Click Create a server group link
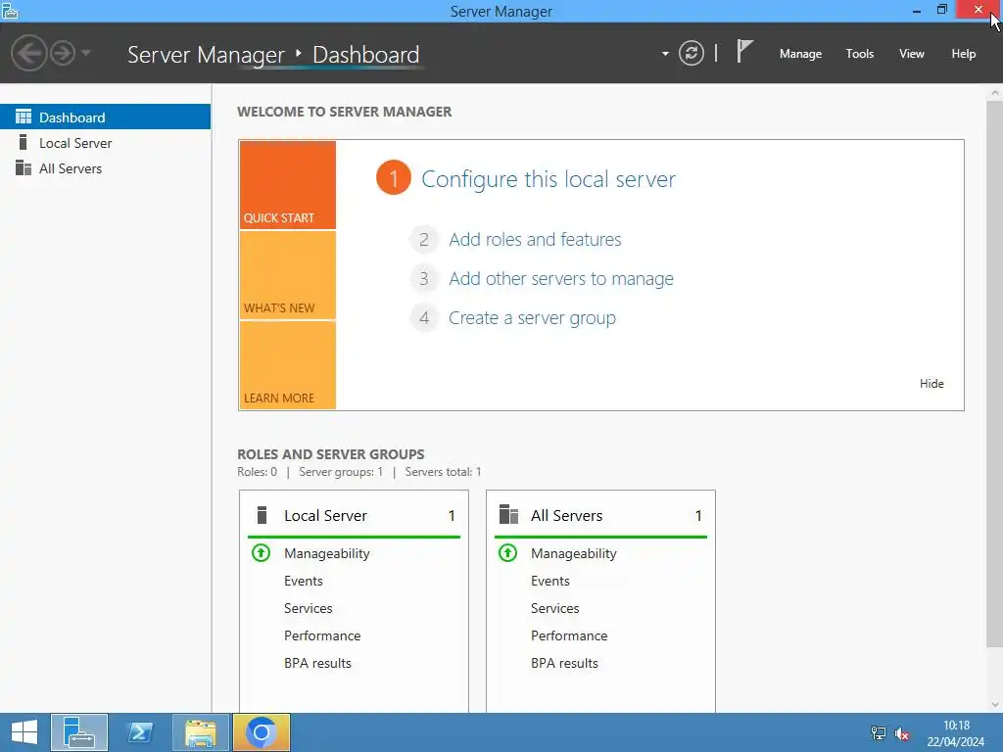Image resolution: width=1003 pixels, height=752 pixels. (532, 318)
